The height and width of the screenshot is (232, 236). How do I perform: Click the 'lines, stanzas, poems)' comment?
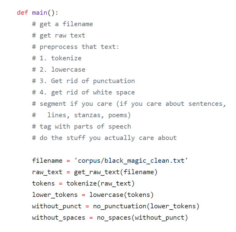pos(89,115)
